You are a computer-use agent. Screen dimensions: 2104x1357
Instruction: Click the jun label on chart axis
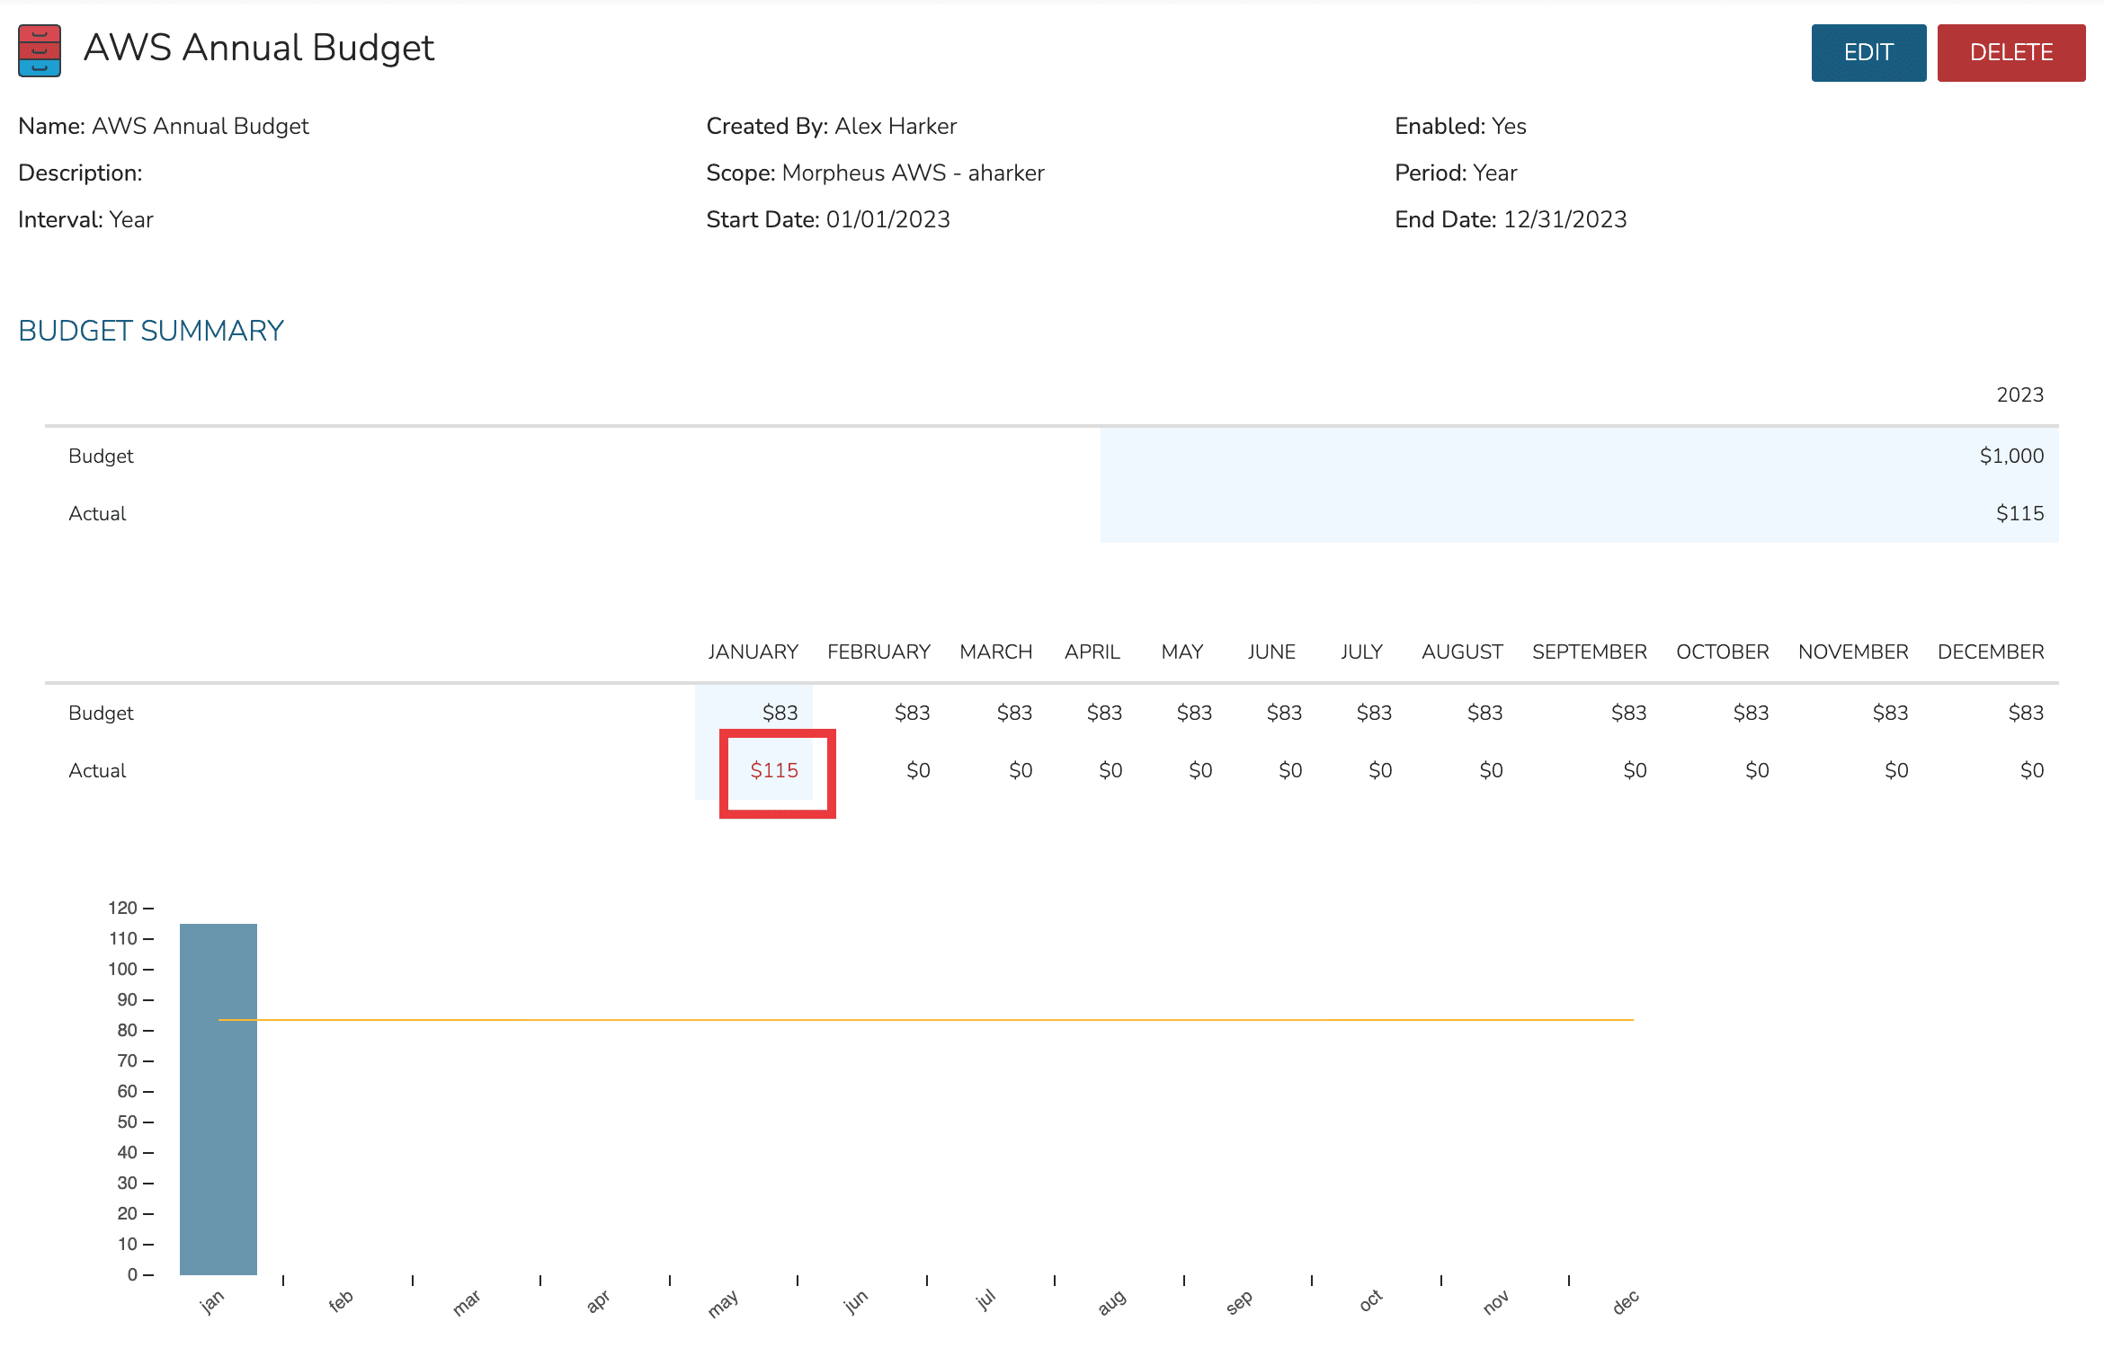click(855, 1301)
